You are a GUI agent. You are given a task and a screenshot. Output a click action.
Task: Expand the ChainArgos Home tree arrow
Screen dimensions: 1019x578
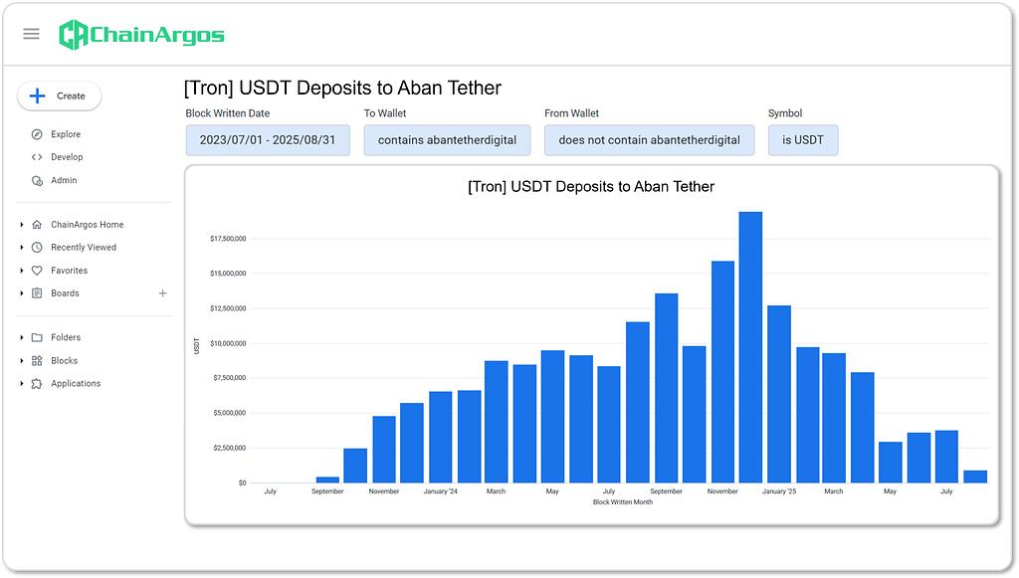pos(22,225)
